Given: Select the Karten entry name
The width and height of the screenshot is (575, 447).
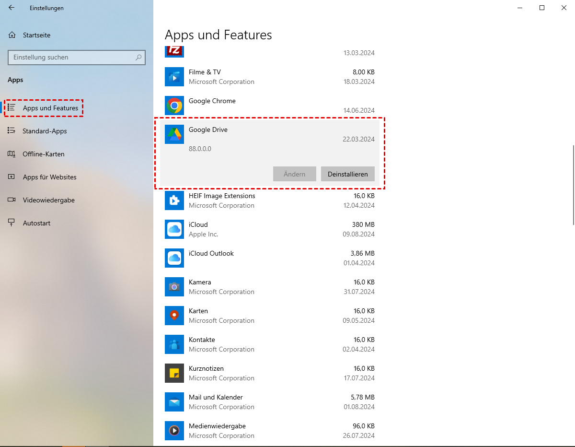Looking at the screenshot, I should point(198,311).
